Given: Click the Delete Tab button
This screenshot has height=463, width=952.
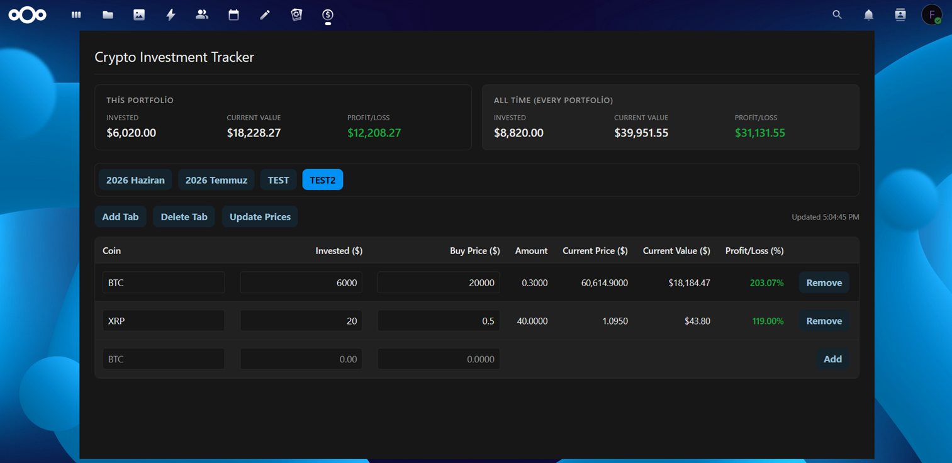Looking at the screenshot, I should [184, 216].
